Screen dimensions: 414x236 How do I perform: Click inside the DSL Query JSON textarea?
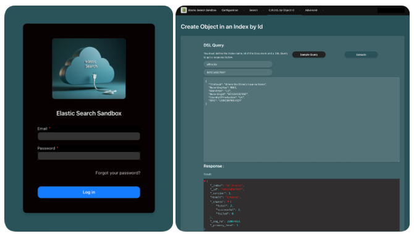[302, 120]
